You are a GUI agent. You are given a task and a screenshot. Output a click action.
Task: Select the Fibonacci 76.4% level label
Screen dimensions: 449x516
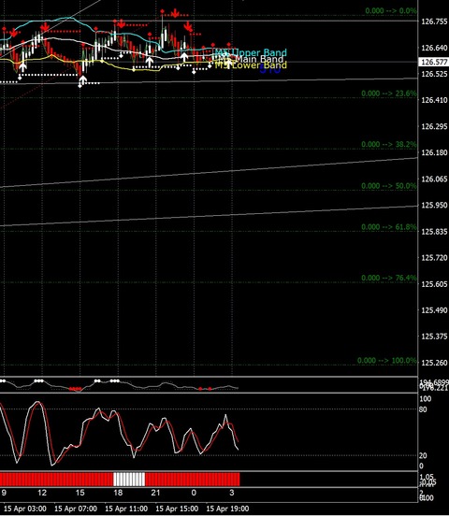(389, 278)
